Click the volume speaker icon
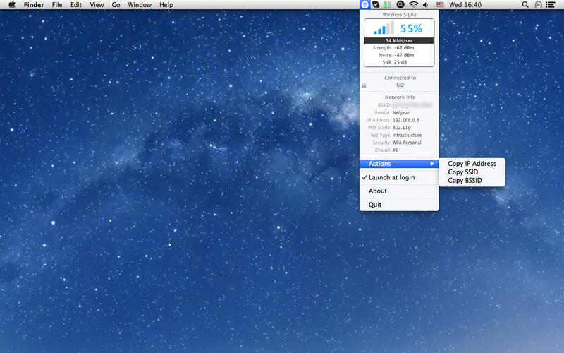564x353 pixels. click(x=425, y=5)
